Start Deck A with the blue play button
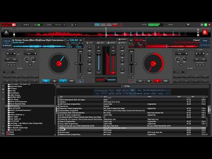 pos(63,81)
